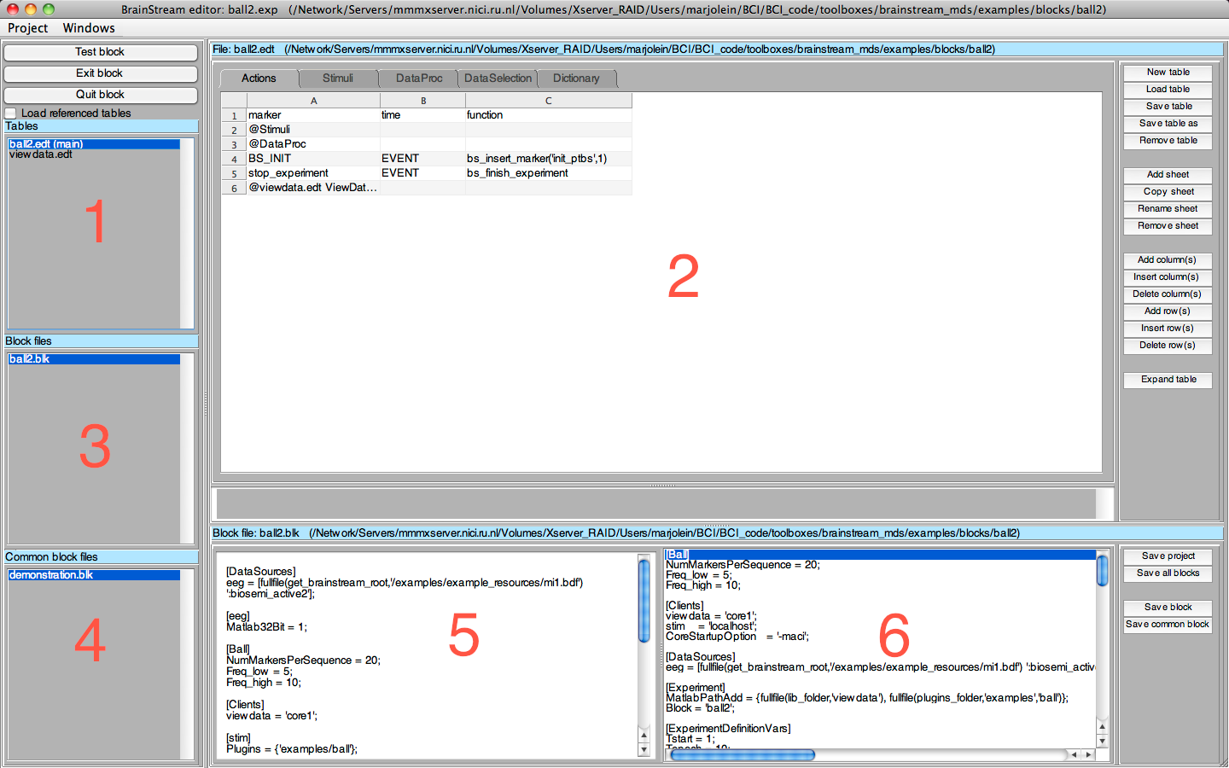
Task: Click Insert row(s) button
Action: click(1168, 329)
